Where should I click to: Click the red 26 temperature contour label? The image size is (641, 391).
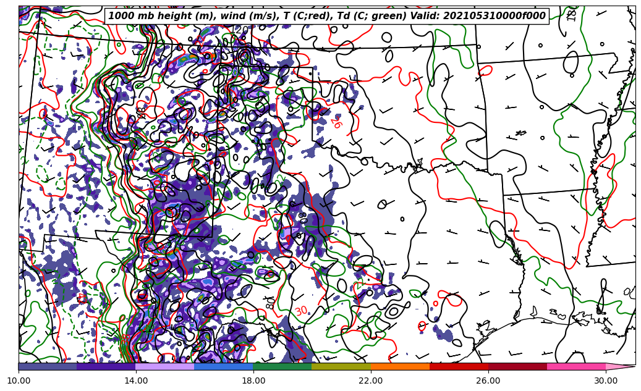coord(336,122)
